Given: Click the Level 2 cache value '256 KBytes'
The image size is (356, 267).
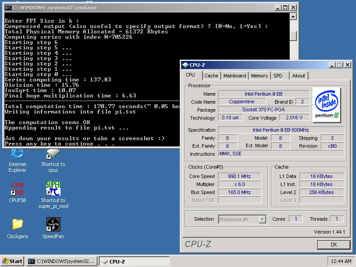Looking at the screenshot, I should click(x=322, y=192).
